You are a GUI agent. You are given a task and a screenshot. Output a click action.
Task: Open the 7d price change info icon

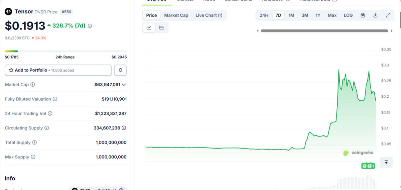90,26
